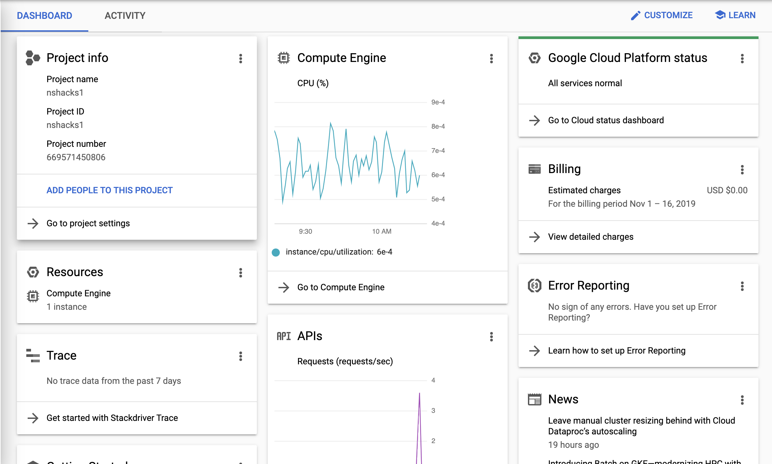Open the Billing card three-dot menu
The width and height of the screenshot is (772, 464).
click(x=742, y=170)
